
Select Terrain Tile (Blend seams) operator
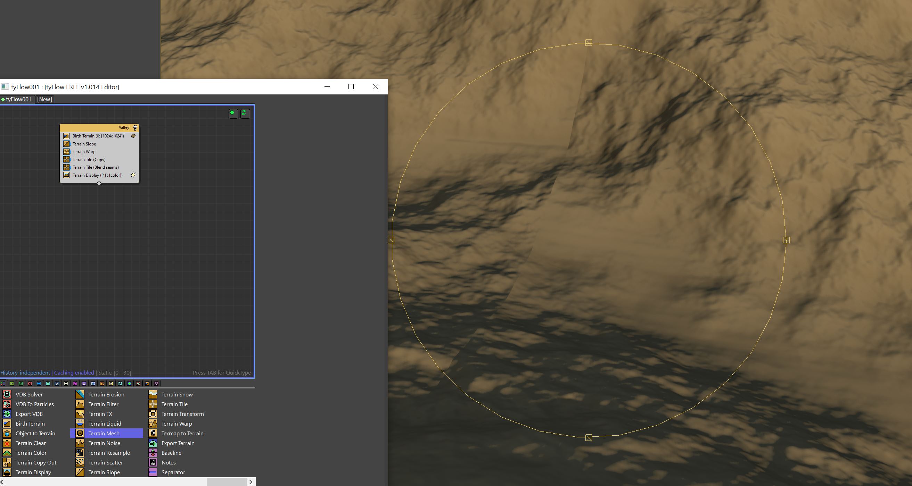tap(96, 167)
